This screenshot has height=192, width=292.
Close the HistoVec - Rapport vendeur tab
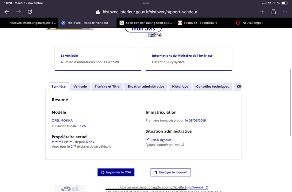(x=63, y=23)
